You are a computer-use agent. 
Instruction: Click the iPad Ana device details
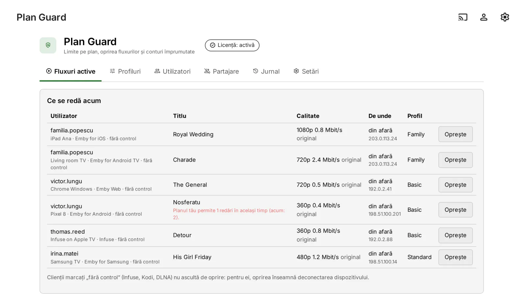pyautogui.click(x=93, y=139)
